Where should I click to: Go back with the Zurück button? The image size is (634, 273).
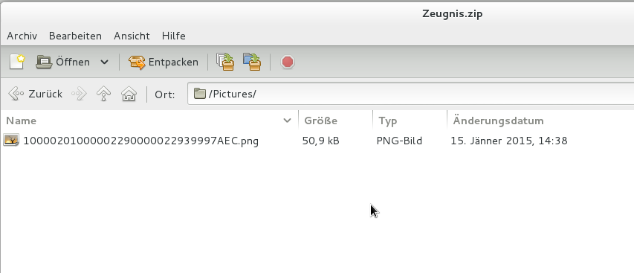point(35,94)
